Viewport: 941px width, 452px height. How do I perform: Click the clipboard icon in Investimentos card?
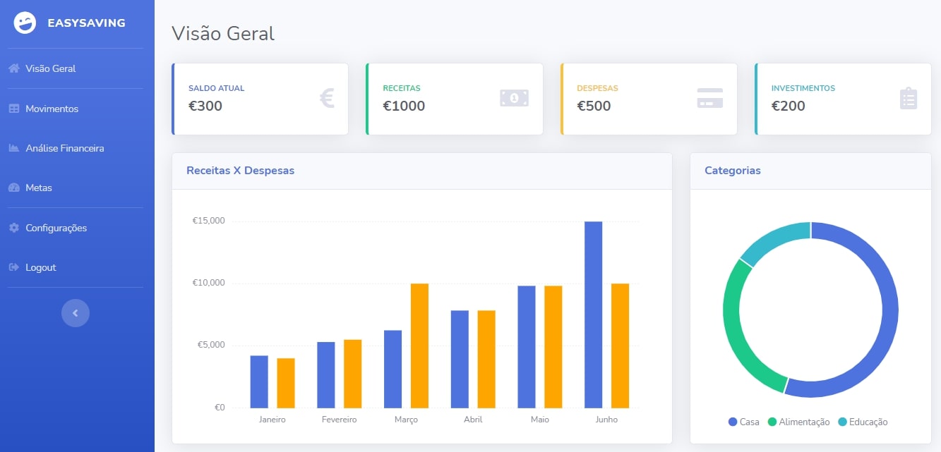click(x=908, y=98)
